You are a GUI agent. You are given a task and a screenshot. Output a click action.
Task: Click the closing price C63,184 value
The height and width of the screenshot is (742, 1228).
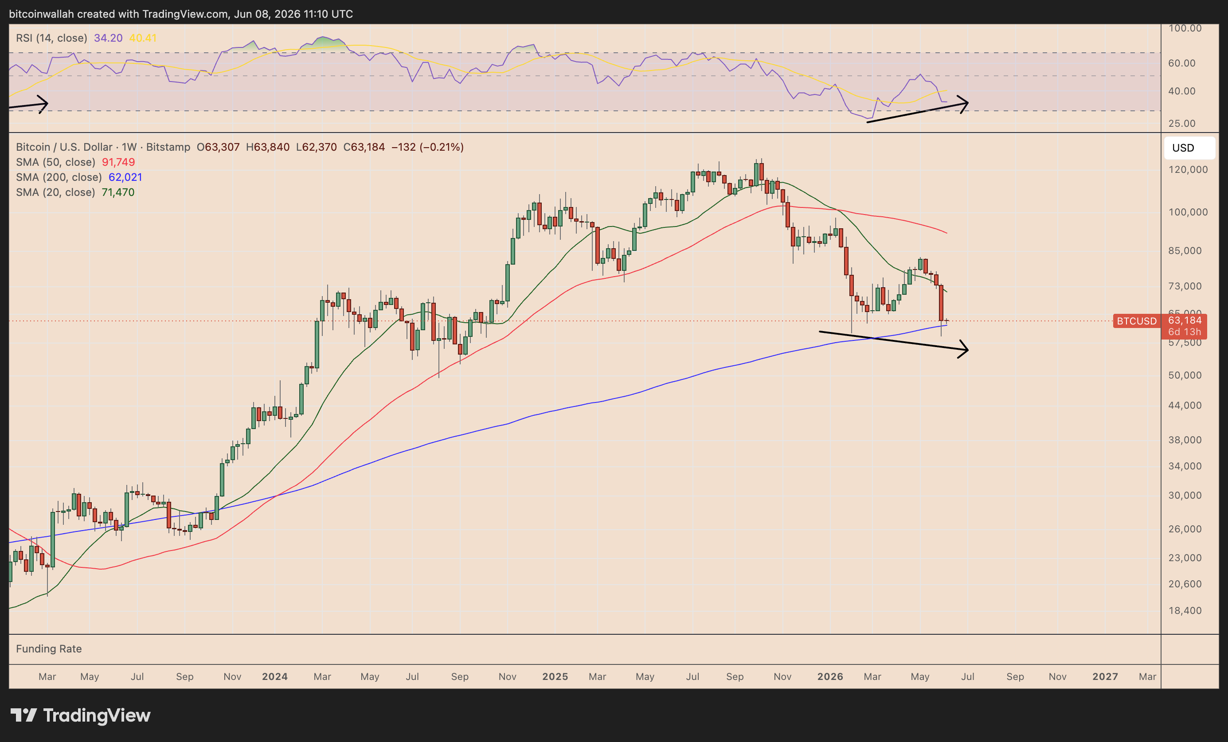pos(364,147)
